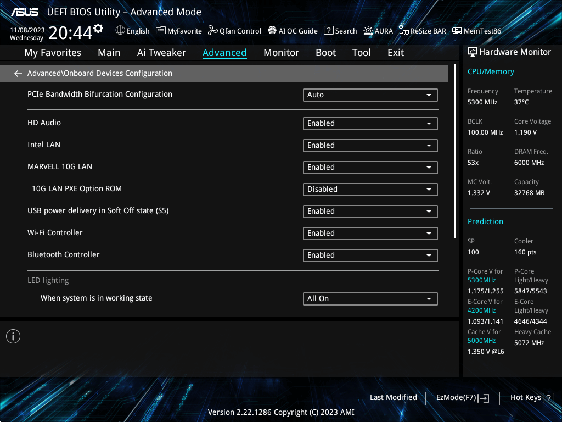Click the 20:44 clock display

(70, 33)
